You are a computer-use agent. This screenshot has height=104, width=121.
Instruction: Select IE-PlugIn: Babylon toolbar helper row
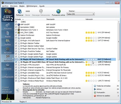click(65, 46)
